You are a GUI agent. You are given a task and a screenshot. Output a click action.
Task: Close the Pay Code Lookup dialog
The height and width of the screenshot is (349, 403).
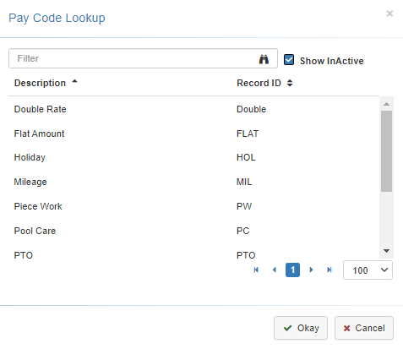point(389,14)
